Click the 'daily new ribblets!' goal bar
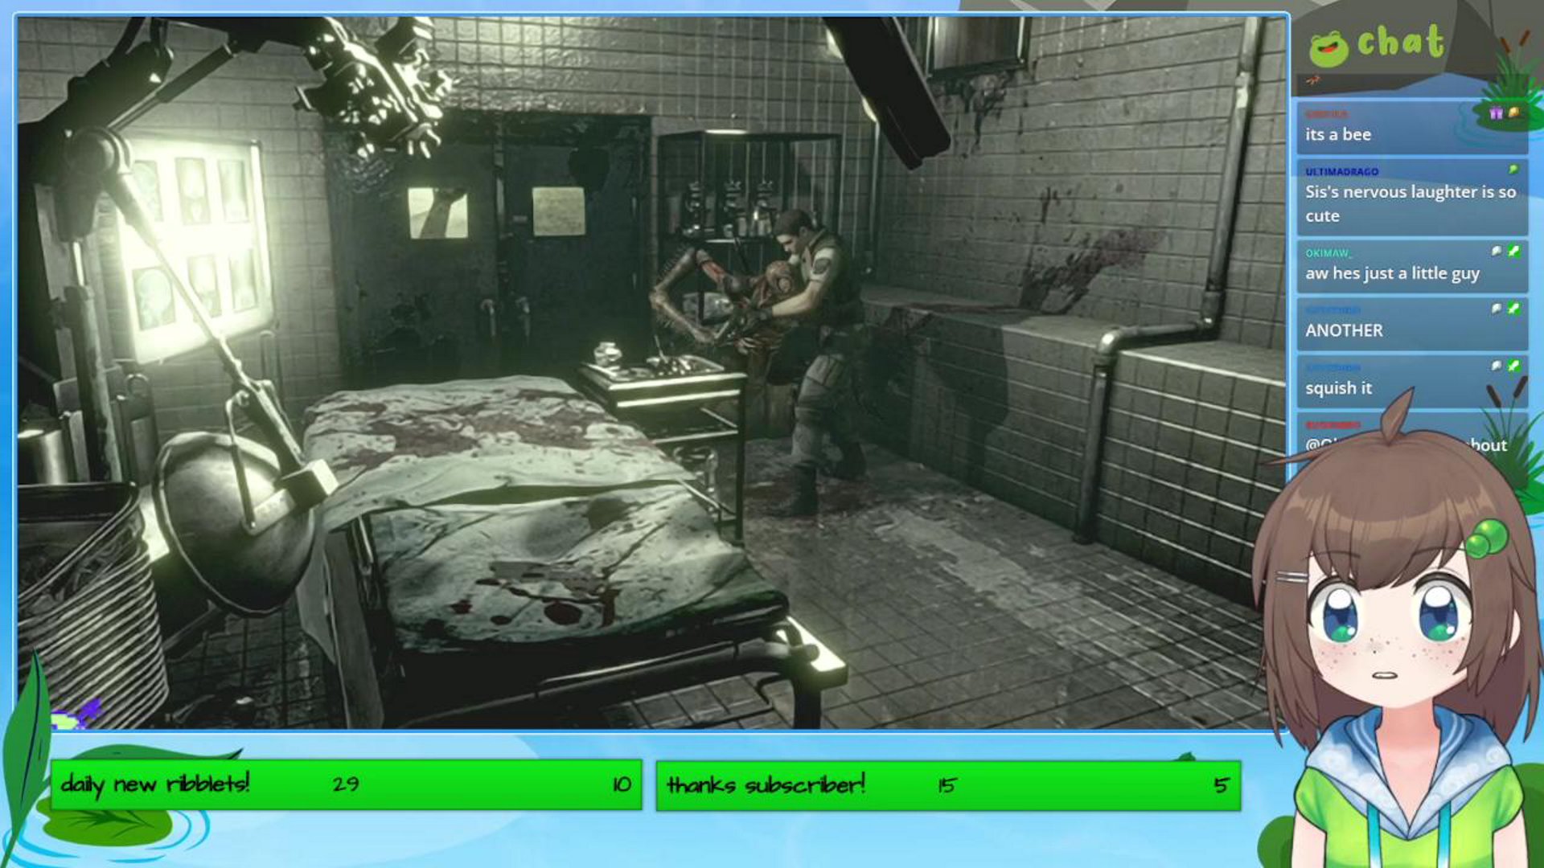The width and height of the screenshot is (1544, 868). (x=346, y=784)
